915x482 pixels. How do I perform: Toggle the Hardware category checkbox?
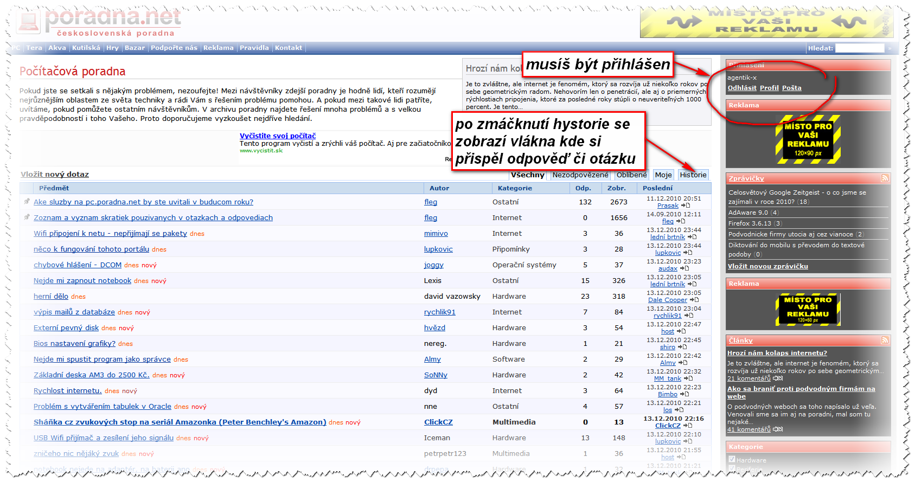[x=732, y=460]
